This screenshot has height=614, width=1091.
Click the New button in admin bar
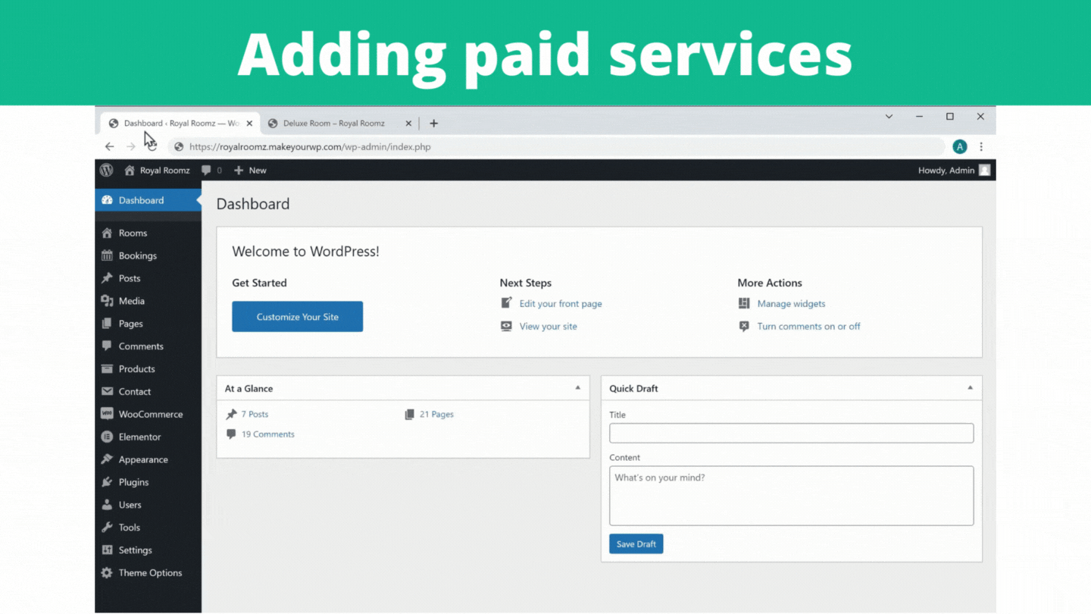pyautogui.click(x=251, y=171)
